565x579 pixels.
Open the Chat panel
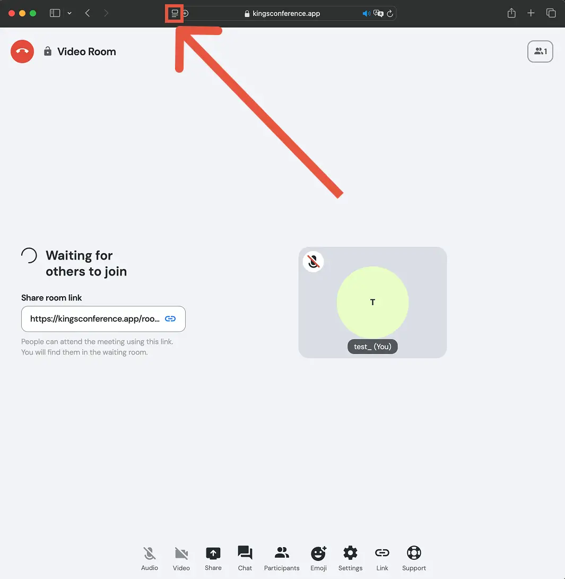pyautogui.click(x=245, y=558)
